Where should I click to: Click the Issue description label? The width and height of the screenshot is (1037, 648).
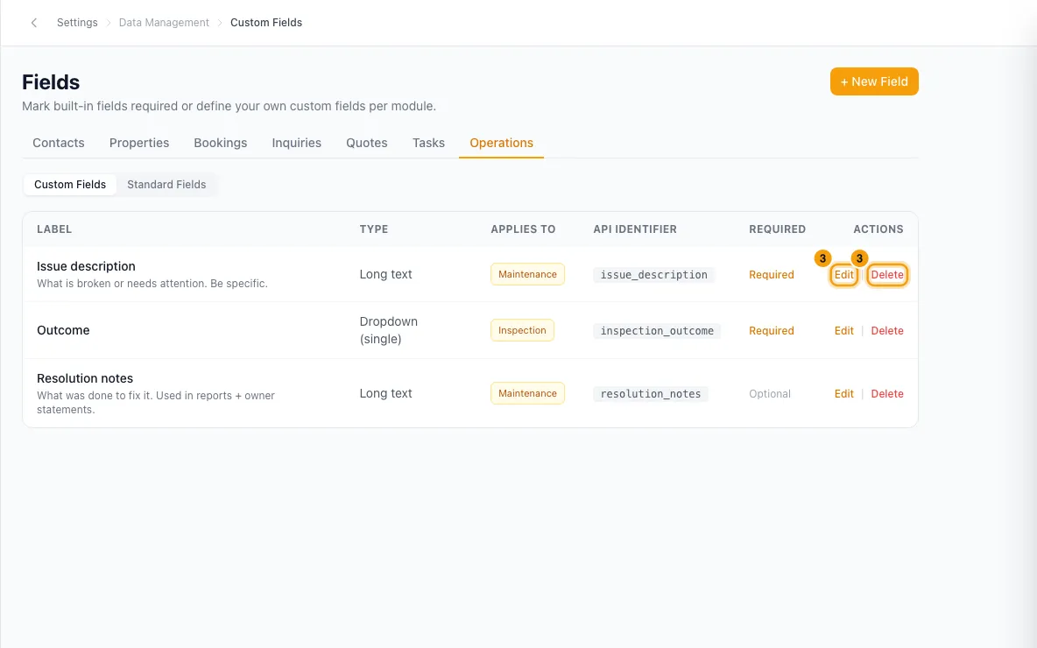86,266
